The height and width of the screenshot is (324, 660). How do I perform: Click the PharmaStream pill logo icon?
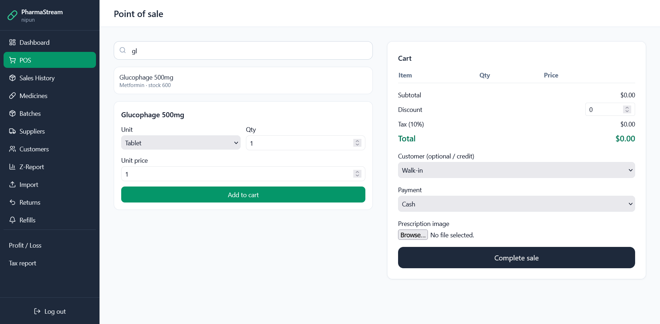pos(12,15)
